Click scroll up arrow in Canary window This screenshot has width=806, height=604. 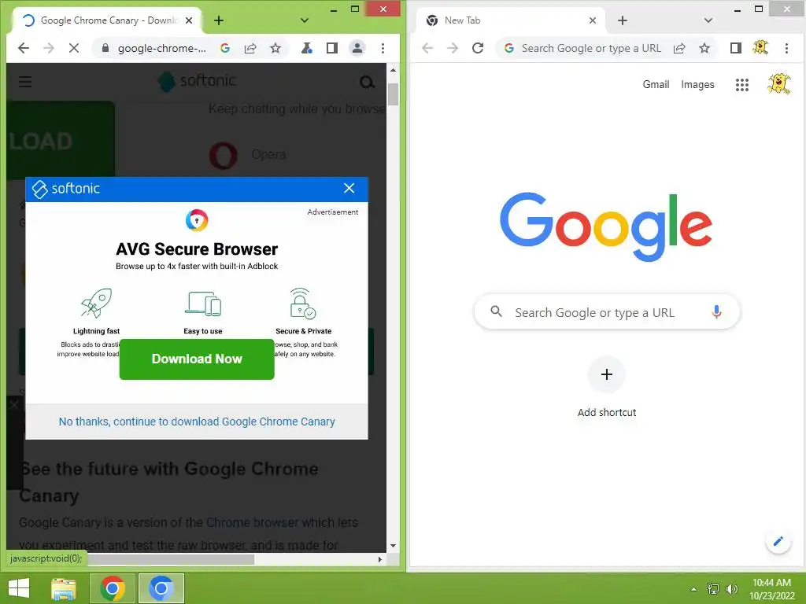394,70
